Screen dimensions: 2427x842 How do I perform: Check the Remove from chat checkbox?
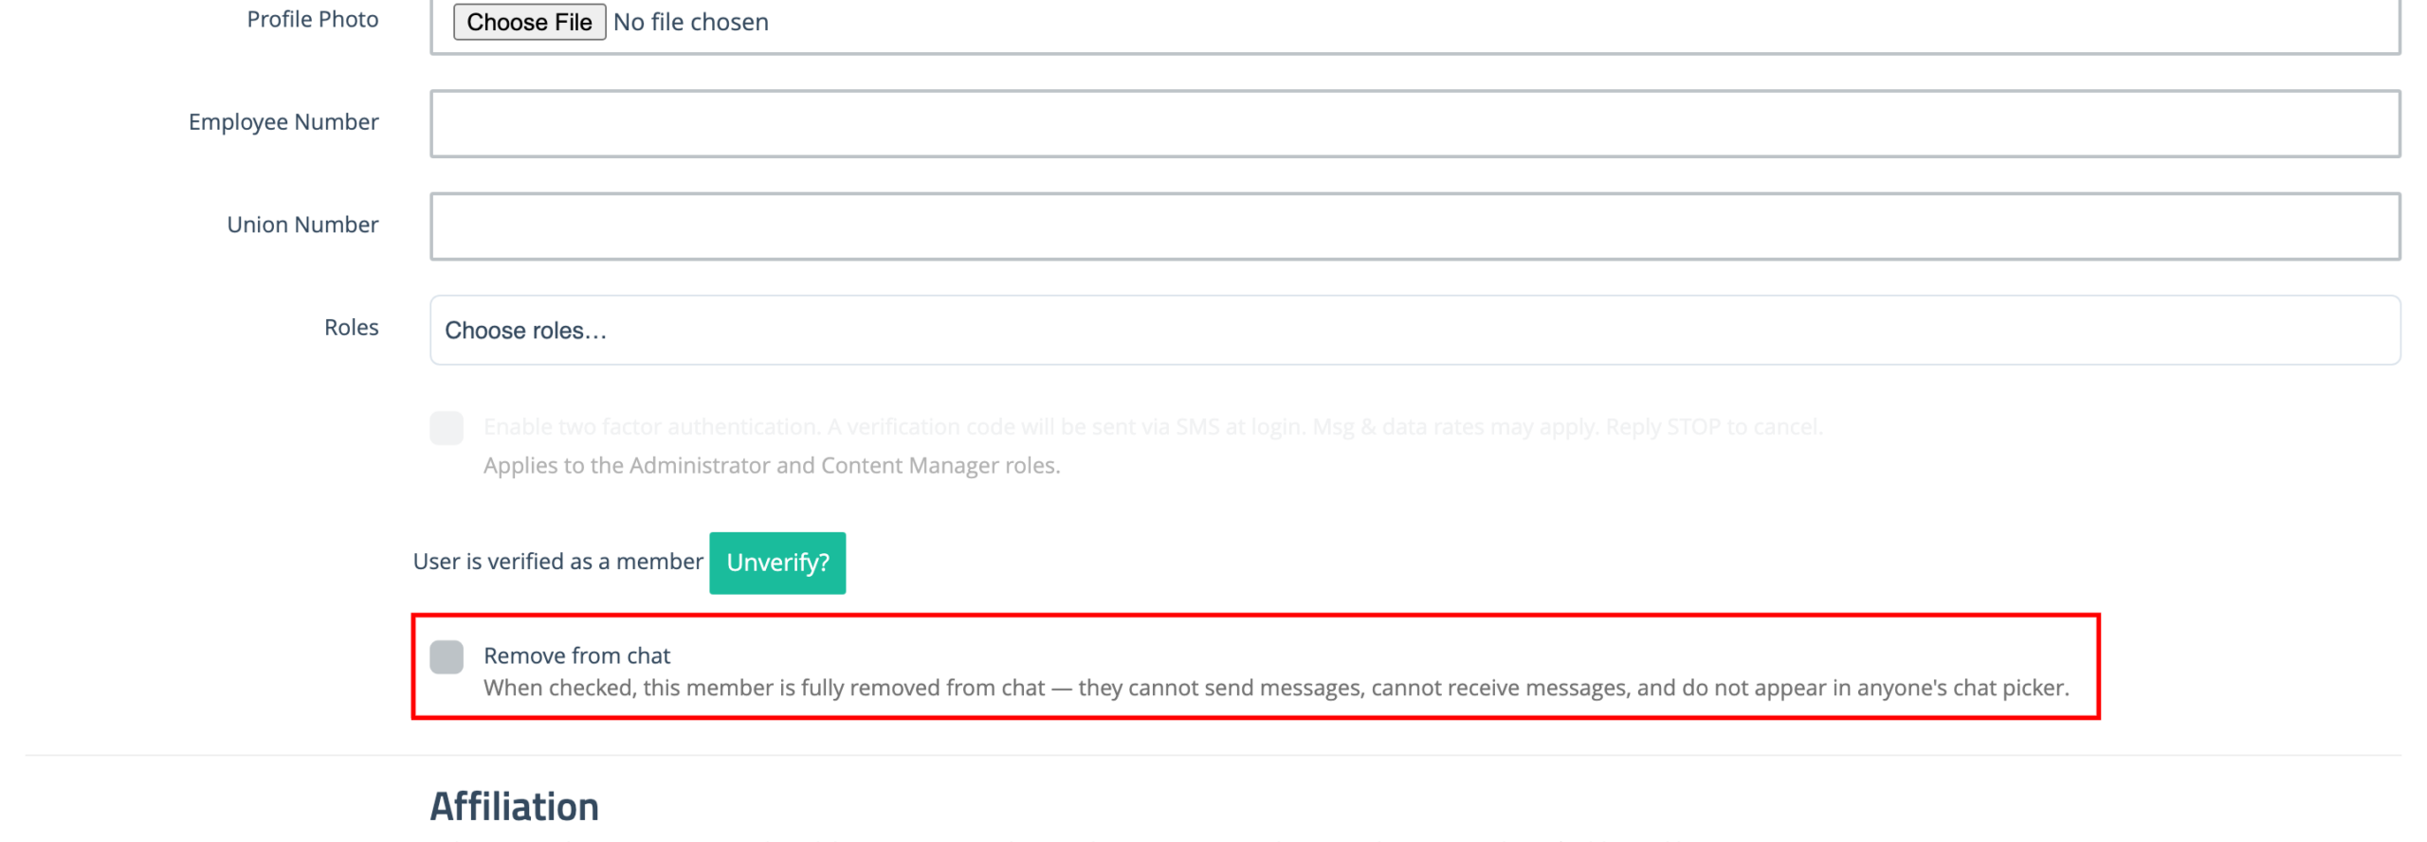(x=447, y=656)
